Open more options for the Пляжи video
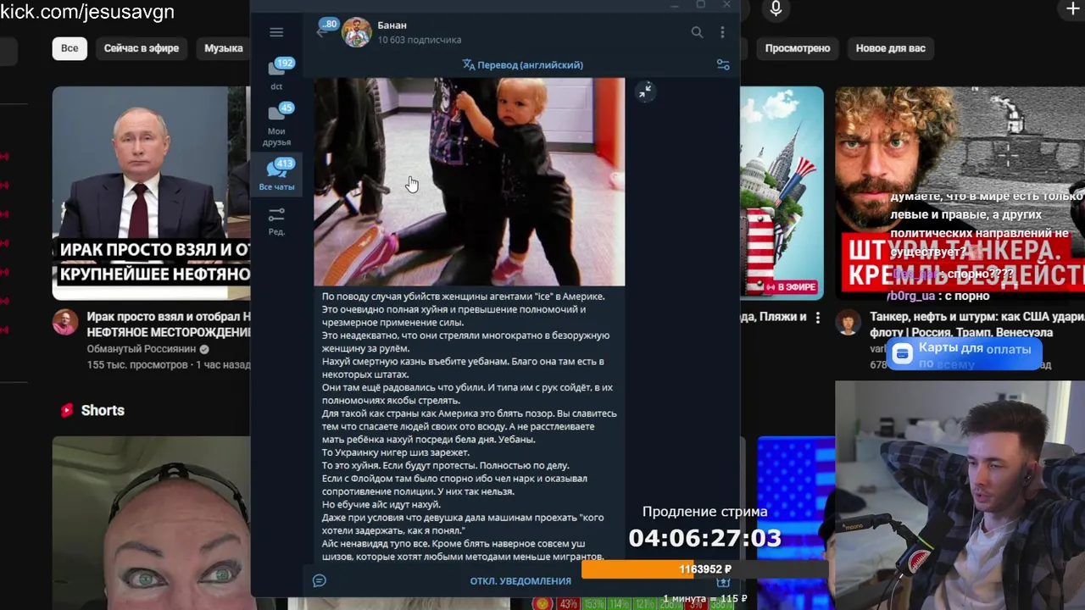This screenshot has height=610, width=1085. click(818, 318)
